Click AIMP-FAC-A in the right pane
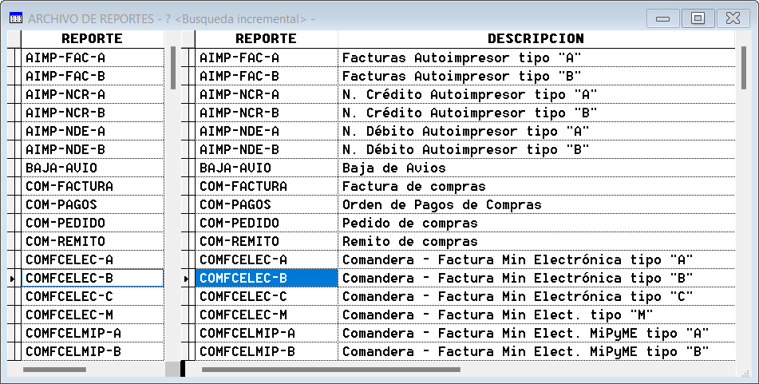The width and height of the screenshot is (759, 384). (267, 57)
